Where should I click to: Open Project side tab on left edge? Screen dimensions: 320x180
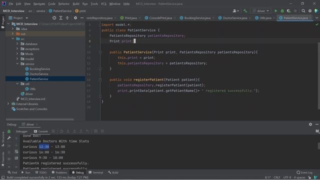3,22
